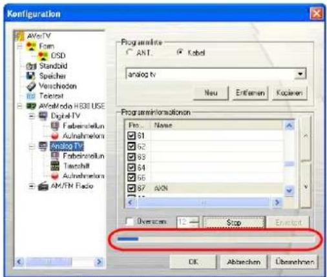The image size is (327, 277).
Task: Select the Digital-TV tree item
Action: tap(65, 116)
